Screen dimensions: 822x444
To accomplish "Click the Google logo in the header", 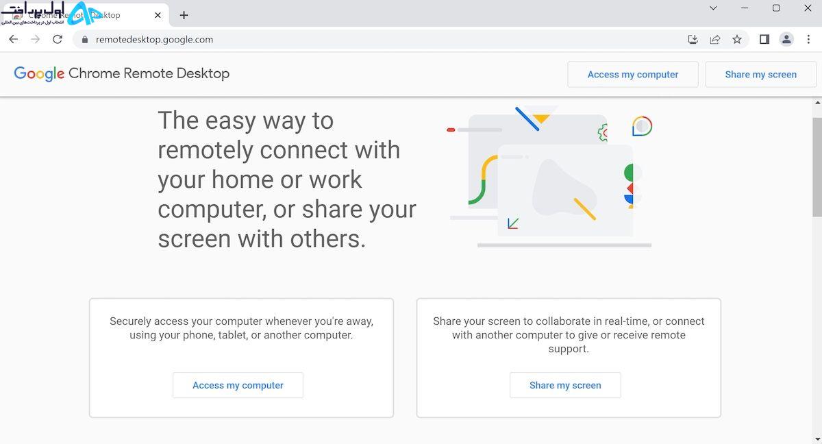I will click(39, 74).
